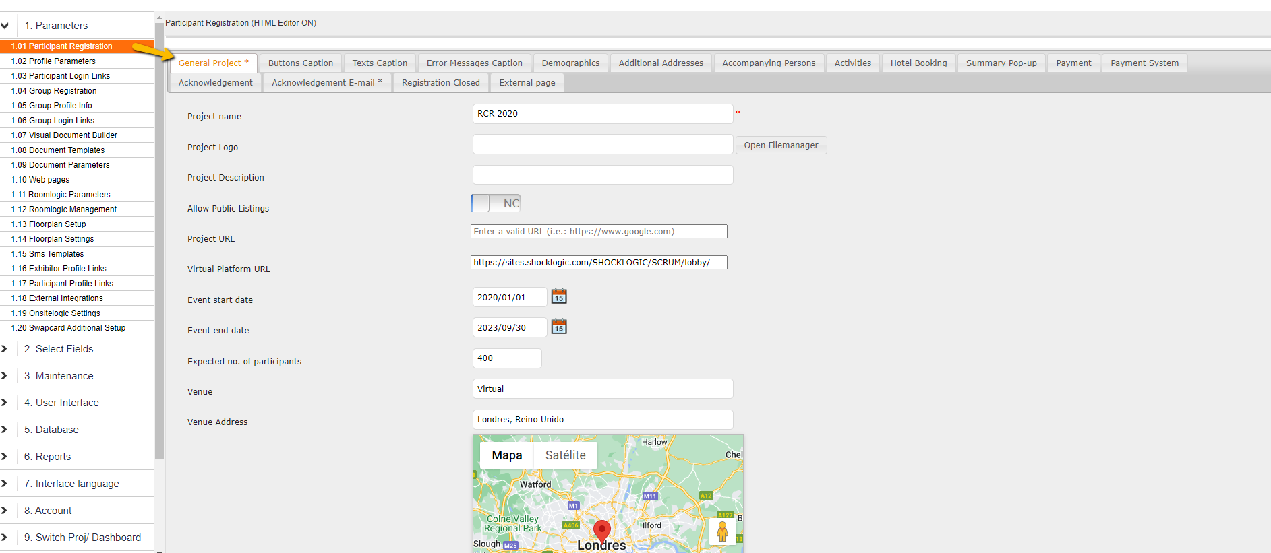Open 1.06 Group Login Links
This screenshot has width=1271, height=553.
[77, 121]
